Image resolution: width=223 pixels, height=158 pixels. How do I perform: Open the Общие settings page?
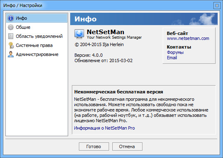click(37, 27)
